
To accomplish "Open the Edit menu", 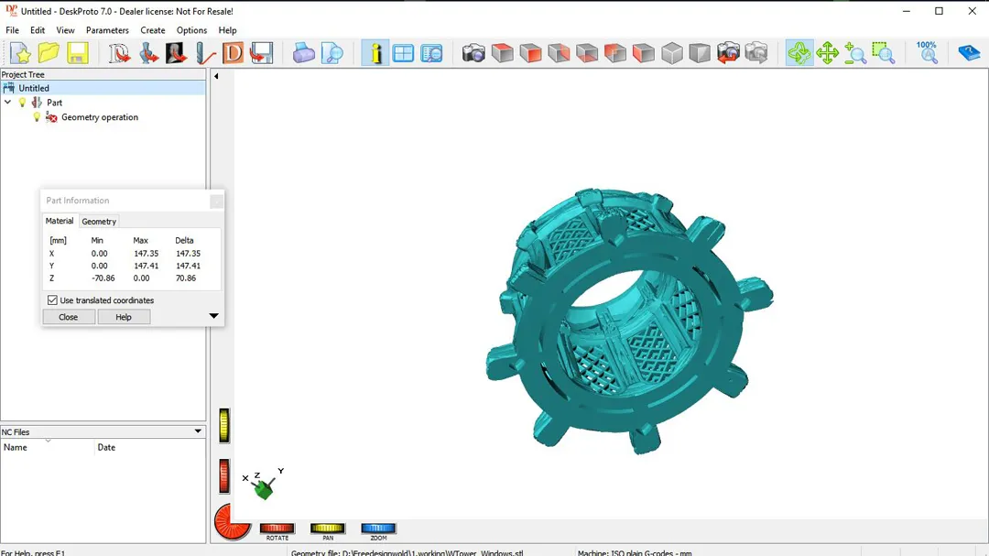I will (38, 30).
